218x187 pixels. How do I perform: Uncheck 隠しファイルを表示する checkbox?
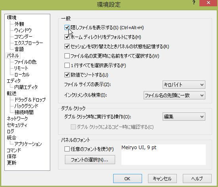67,28
